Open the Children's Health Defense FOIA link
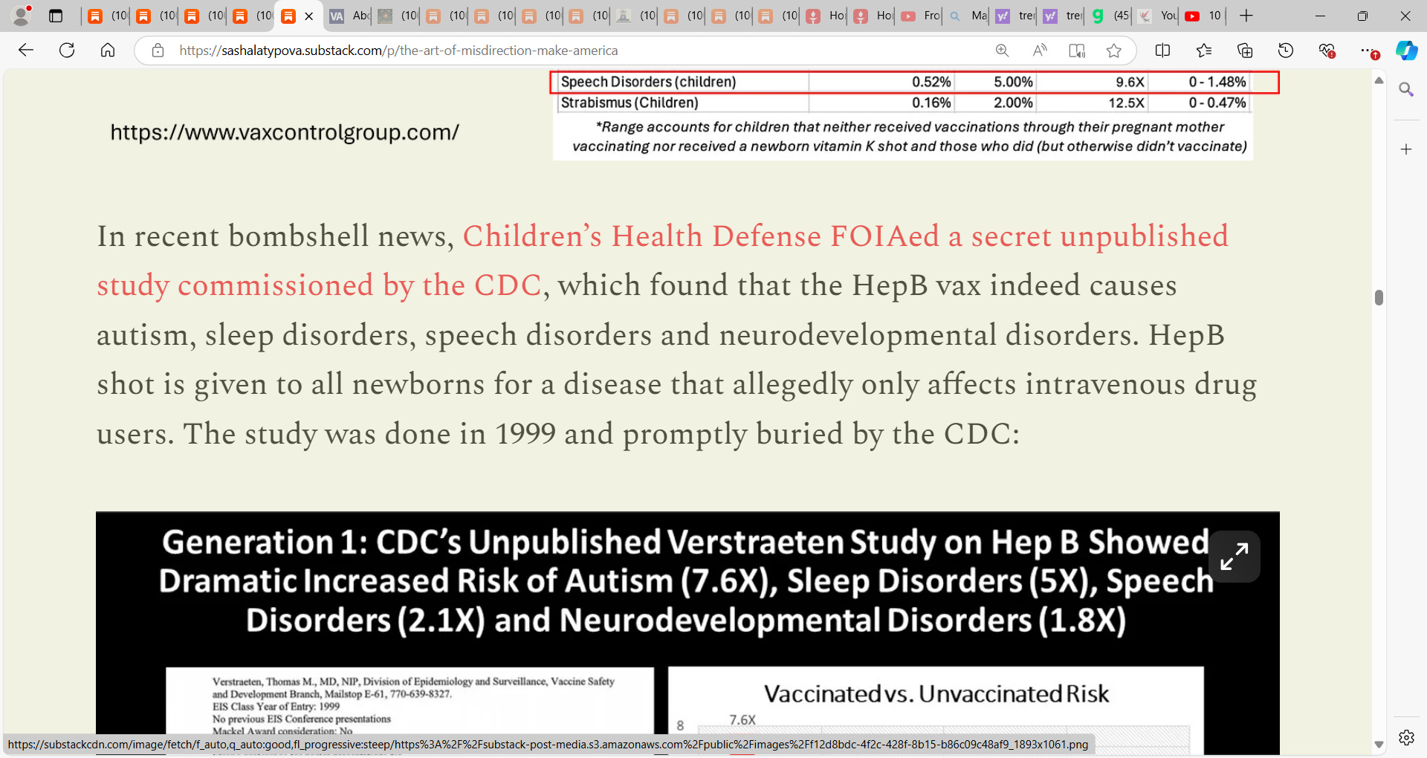This screenshot has height=758, width=1427. (x=845, y=236)
